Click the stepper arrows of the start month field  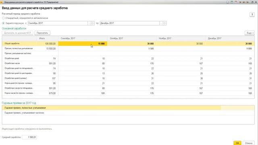click(x=93, y=23)
